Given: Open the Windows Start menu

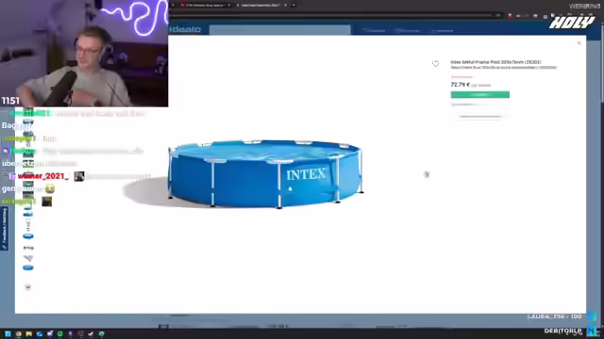Looking at the screenshot, I should (8, 334).
